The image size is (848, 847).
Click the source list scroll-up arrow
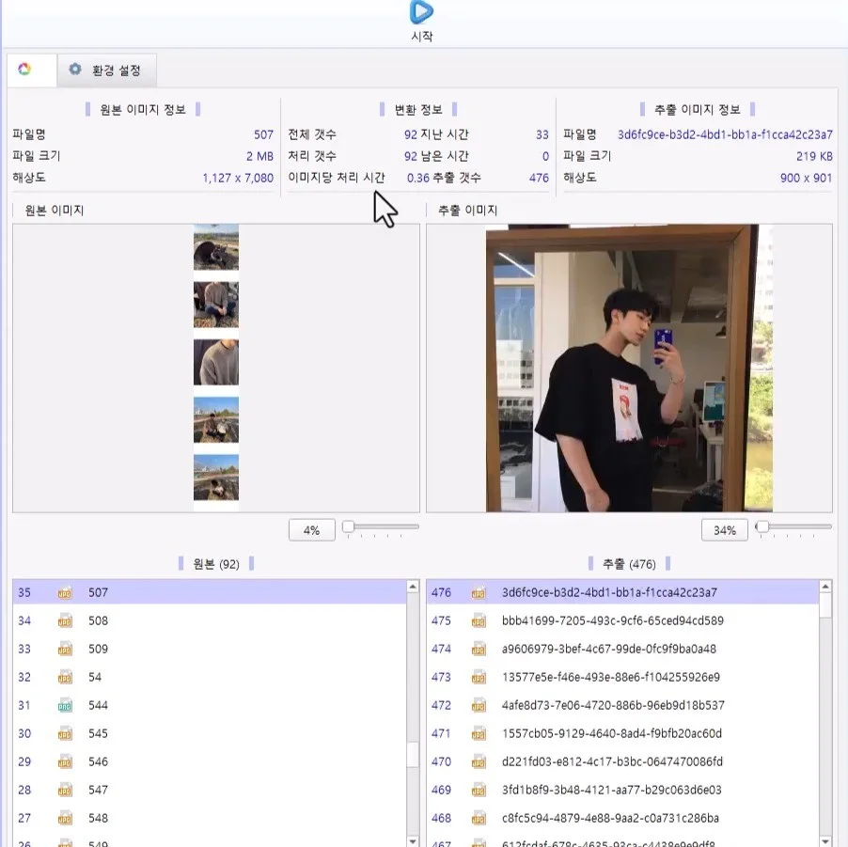tap(413, 587)
